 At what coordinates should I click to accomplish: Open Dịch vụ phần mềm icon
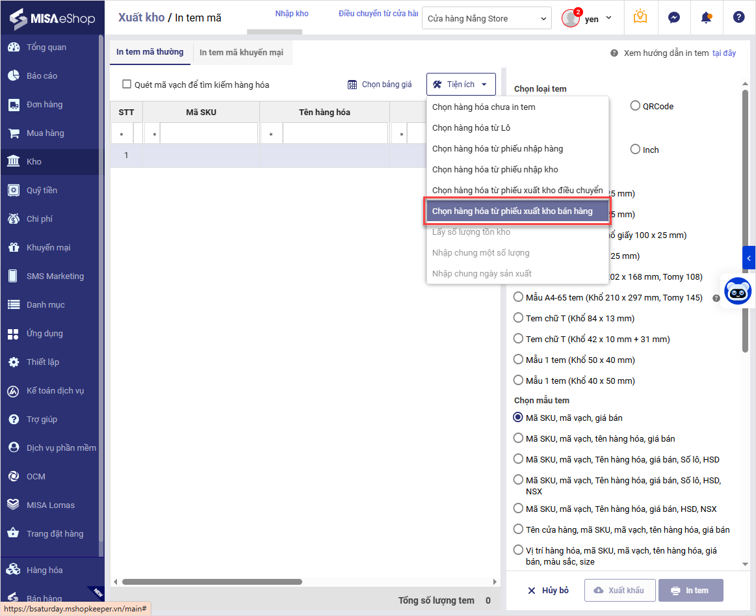tap(14, 448)
